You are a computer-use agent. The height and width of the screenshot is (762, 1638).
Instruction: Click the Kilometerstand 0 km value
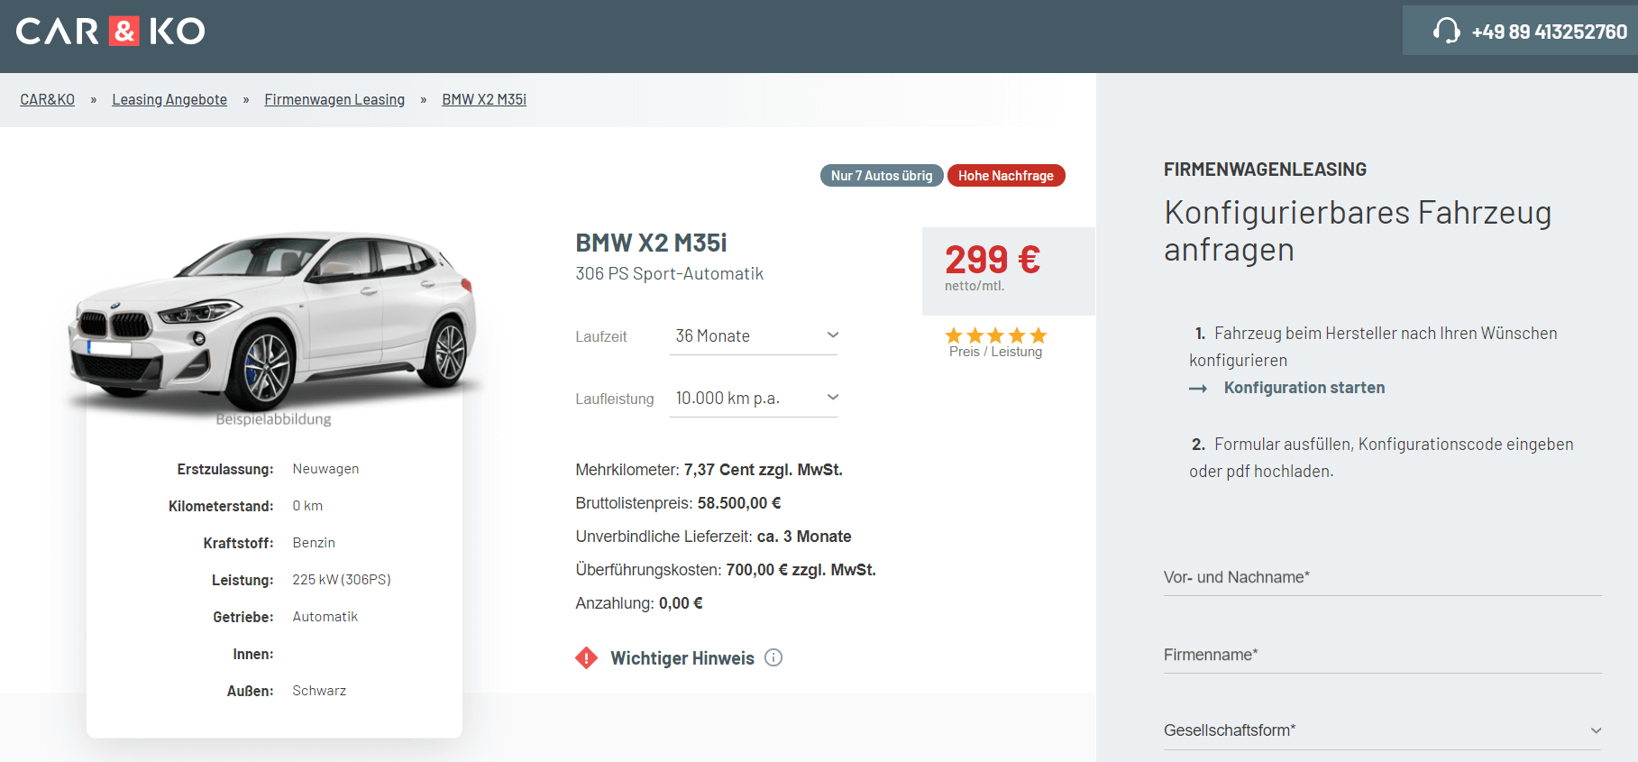point(307,506)
